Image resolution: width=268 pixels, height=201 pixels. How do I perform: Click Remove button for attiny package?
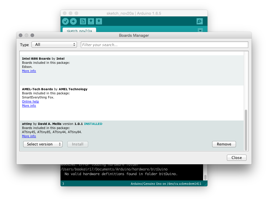pyautogui.click(x=224, y=144)
